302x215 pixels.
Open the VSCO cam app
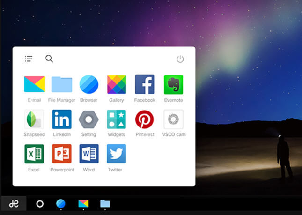click(173, 119)
